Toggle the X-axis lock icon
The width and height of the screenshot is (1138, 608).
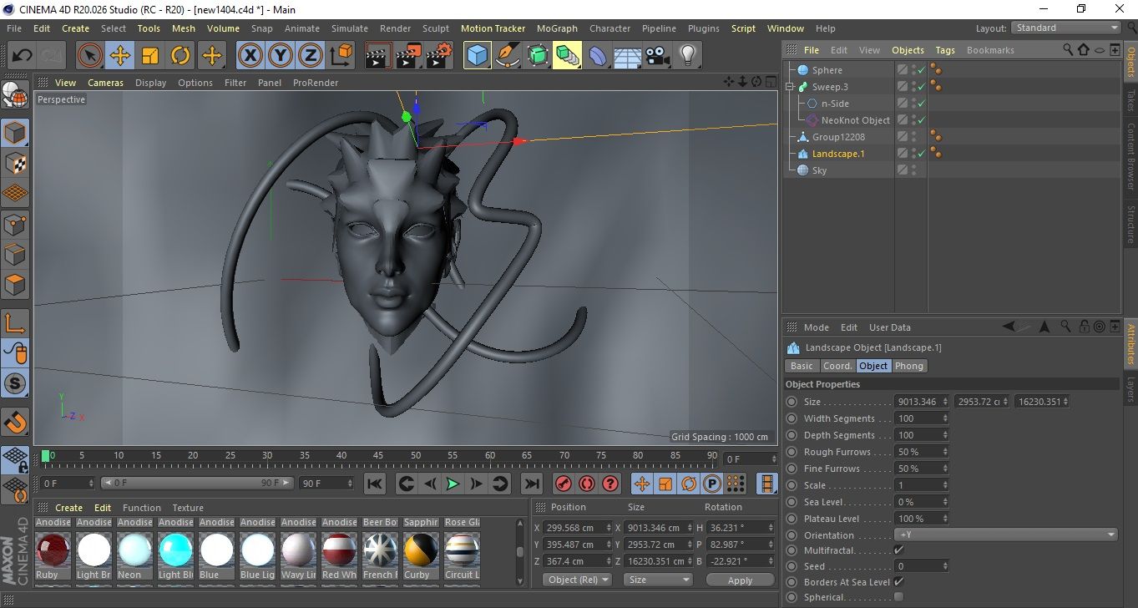pos(249,56)
